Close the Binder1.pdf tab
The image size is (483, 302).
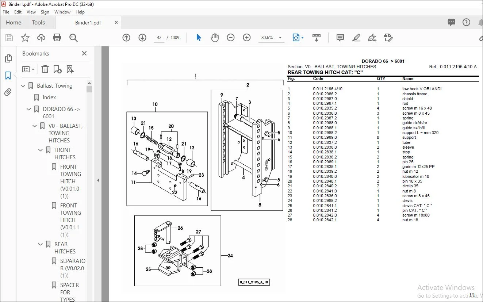click(x=116, y=23)
